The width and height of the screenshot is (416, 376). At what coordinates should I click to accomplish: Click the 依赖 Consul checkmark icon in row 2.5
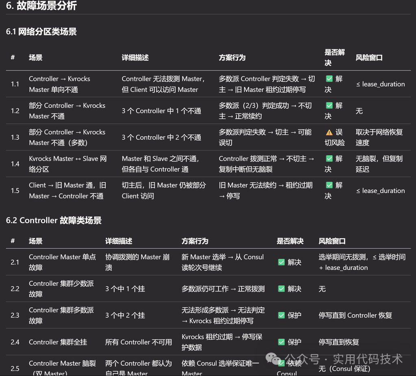pyautogui.click(x=281, y=364)
